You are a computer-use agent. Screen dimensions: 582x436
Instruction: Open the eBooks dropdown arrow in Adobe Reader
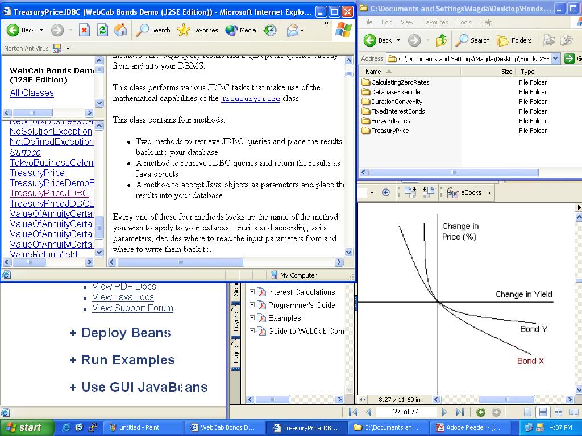(x=489, y=192)
